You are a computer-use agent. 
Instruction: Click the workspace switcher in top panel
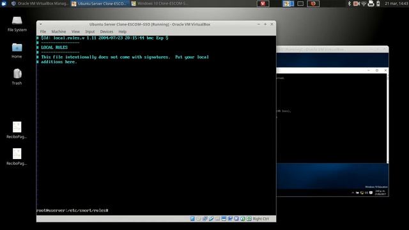click(288, 3)
